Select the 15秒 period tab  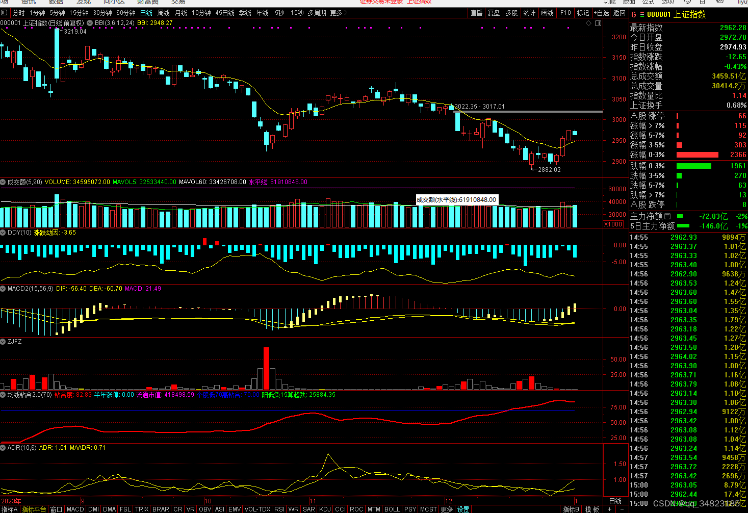297,13
